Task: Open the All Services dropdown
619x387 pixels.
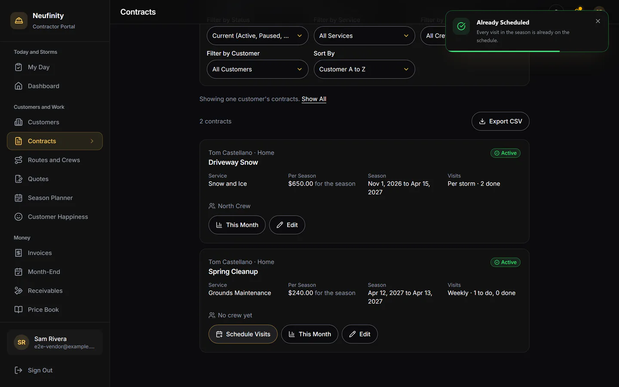Action: point(364,36)
